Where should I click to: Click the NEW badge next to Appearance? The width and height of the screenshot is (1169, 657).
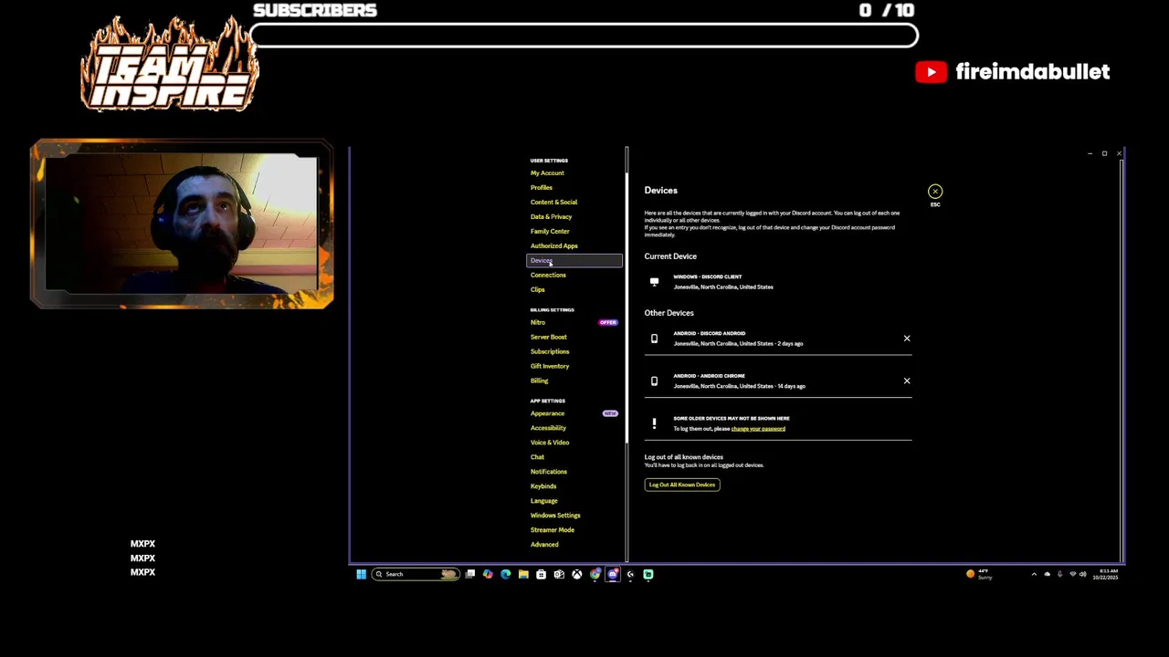tap(610, 413)
